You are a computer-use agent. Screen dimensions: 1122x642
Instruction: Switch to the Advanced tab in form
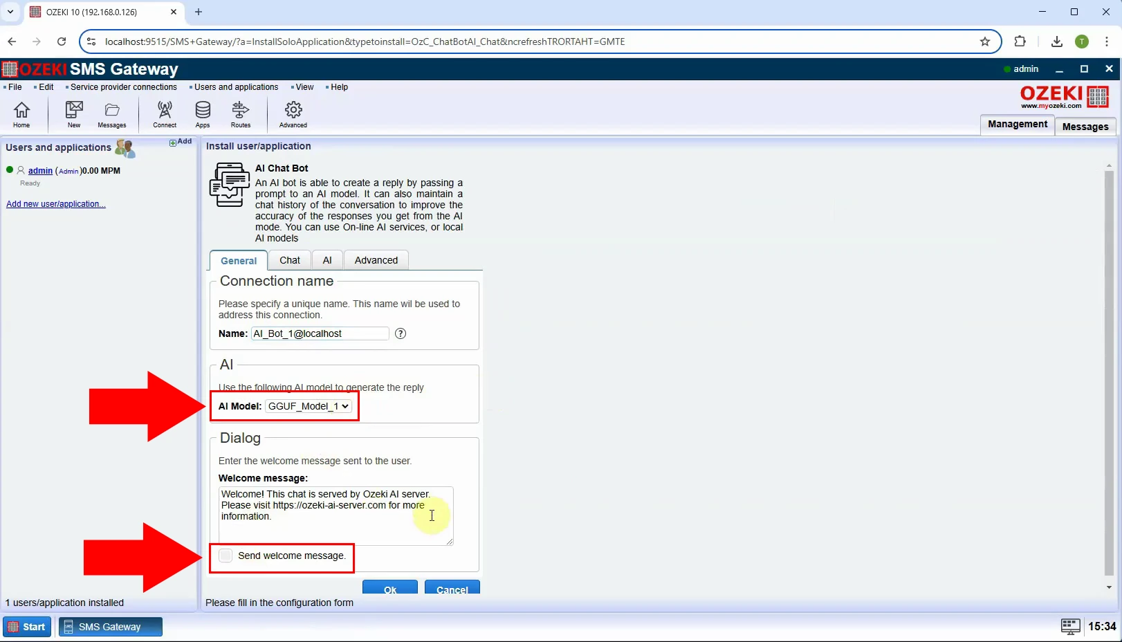(x=376, y=260)
